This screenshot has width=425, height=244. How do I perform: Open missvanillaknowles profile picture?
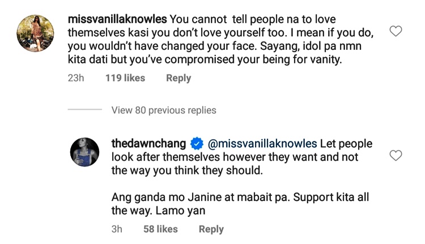(35, 33)
